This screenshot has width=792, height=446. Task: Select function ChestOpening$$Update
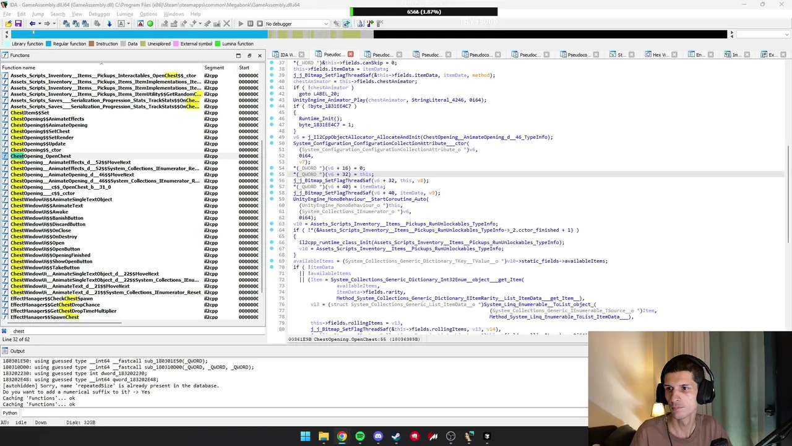(x=38, y=144)
